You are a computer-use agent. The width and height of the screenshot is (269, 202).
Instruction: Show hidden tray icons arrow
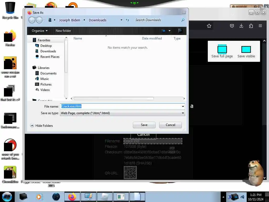point(223,197)
